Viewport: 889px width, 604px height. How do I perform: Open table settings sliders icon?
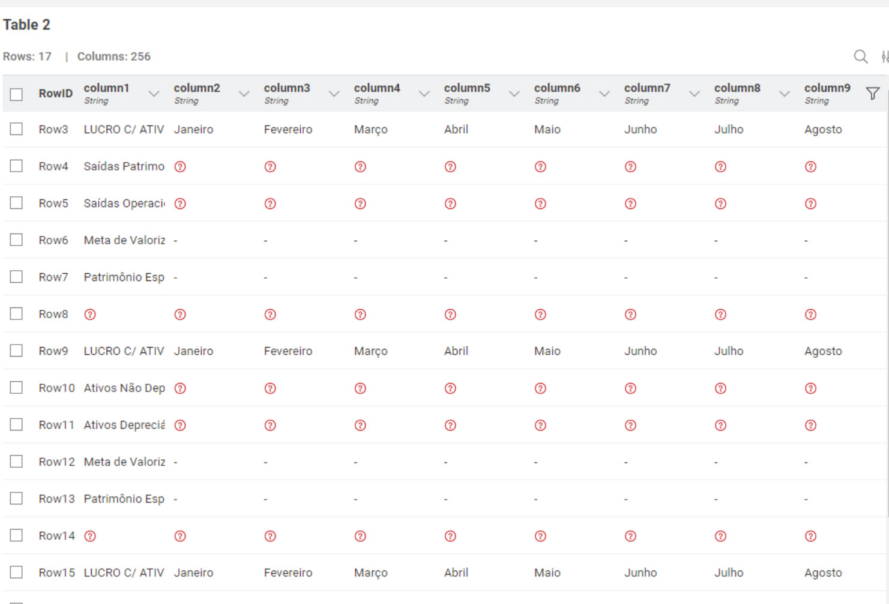coord(885,56)
